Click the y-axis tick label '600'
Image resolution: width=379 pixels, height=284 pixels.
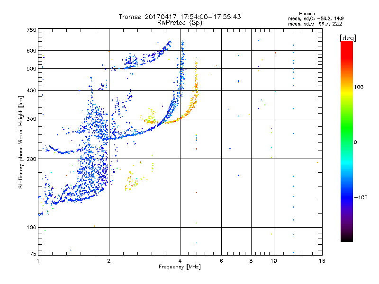(x=31, y=51)
